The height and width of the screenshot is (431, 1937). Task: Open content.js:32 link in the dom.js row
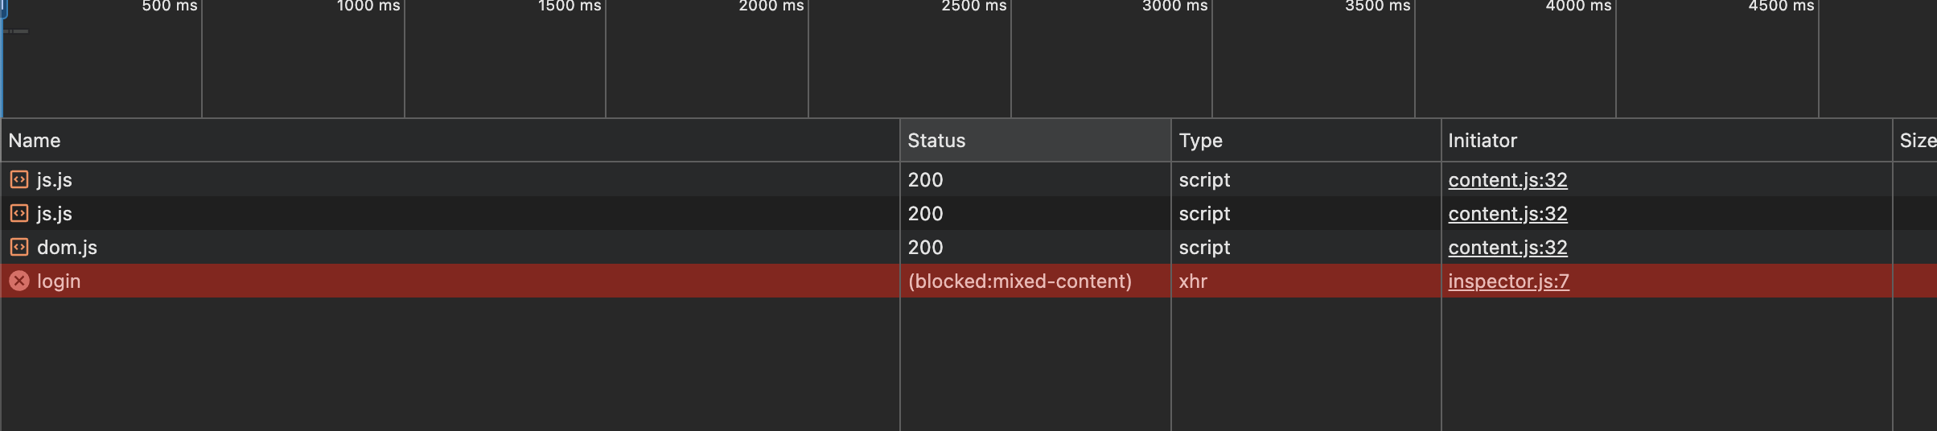(1507, 248)
